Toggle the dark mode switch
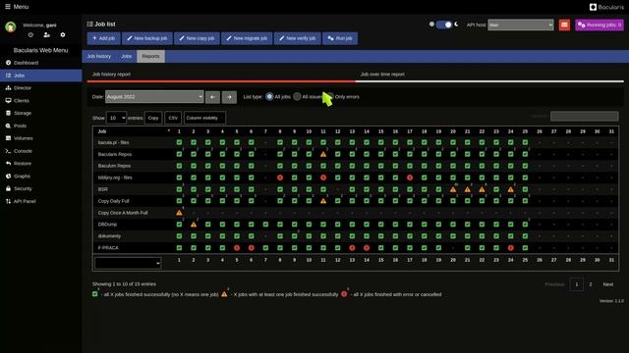Screen dimensions: 629x353 (x=443, y=25)
